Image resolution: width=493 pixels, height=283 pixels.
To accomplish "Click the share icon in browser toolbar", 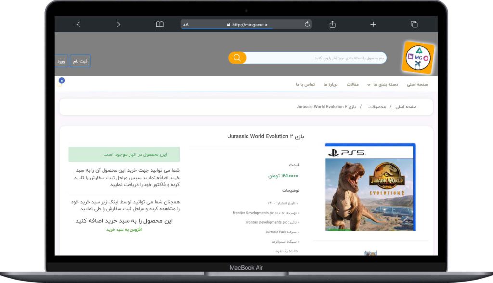I will [x=332, y=25].
